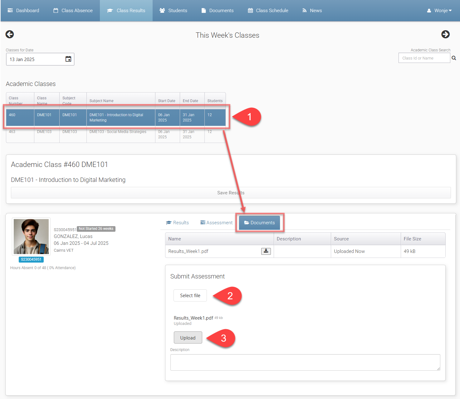Focus the Class Id or Name search field

pyautogui.click(x=424, y=58)
